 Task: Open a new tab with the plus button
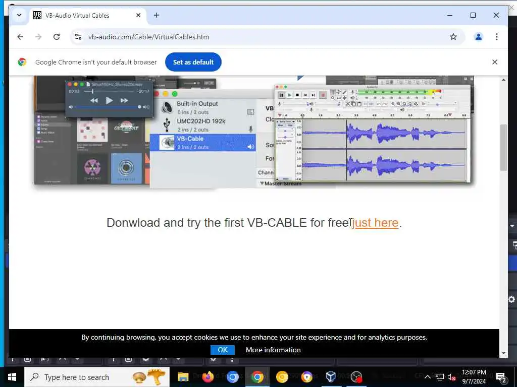(x=157, y=15)
